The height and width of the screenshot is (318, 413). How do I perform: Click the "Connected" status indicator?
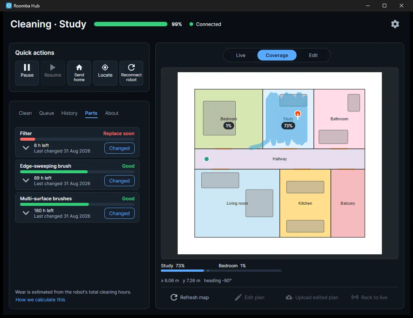click(205, 24)
